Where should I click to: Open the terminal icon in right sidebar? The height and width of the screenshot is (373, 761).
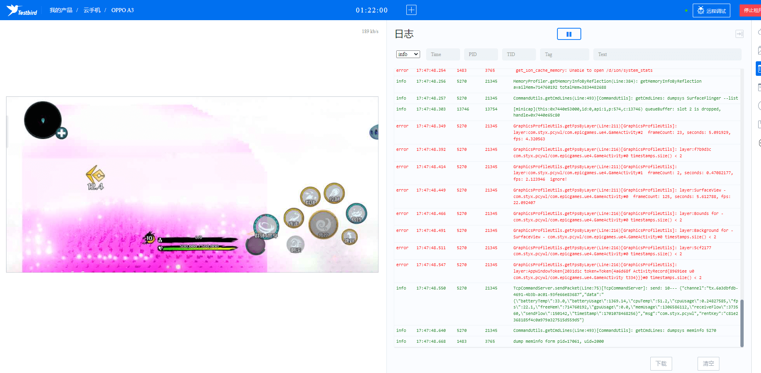(759, 87)
